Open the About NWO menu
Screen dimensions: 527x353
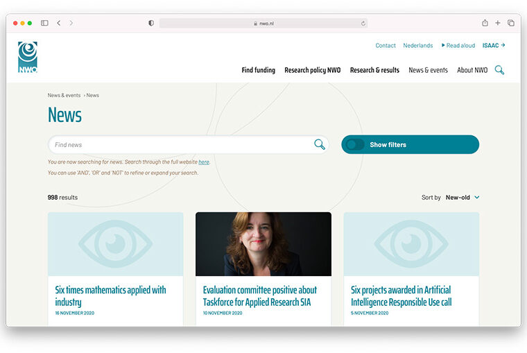point(472,70)
